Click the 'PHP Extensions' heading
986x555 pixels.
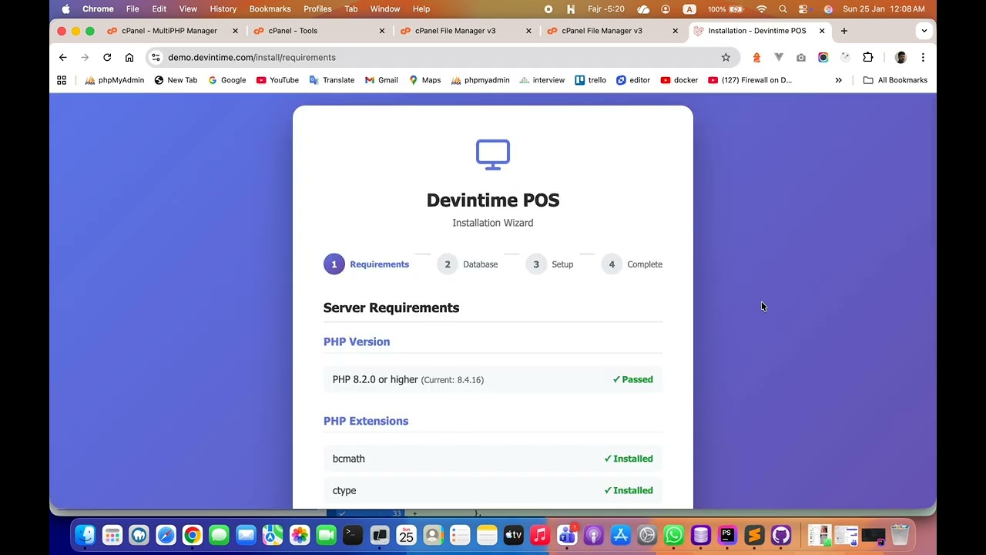point(366,421)
